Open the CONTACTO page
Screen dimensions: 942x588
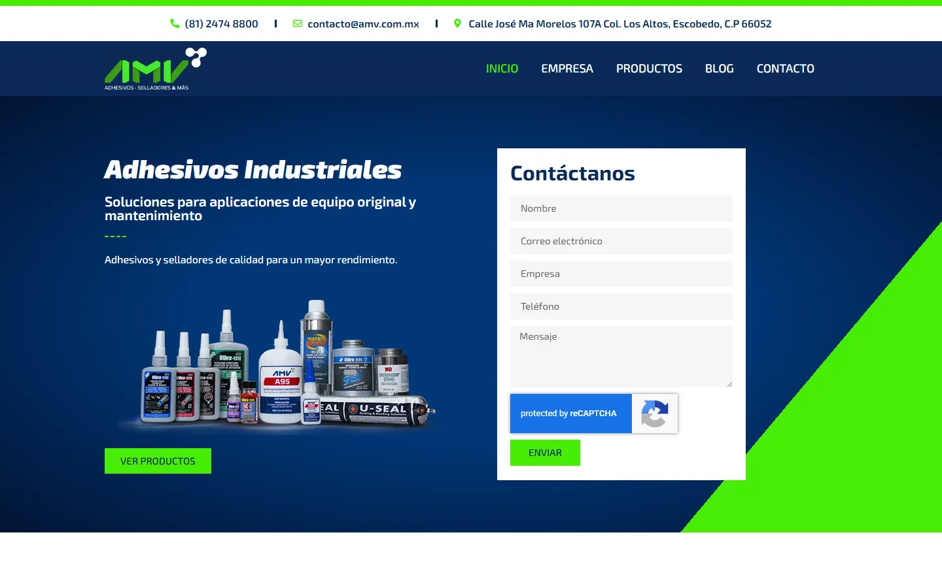point(786,69)
